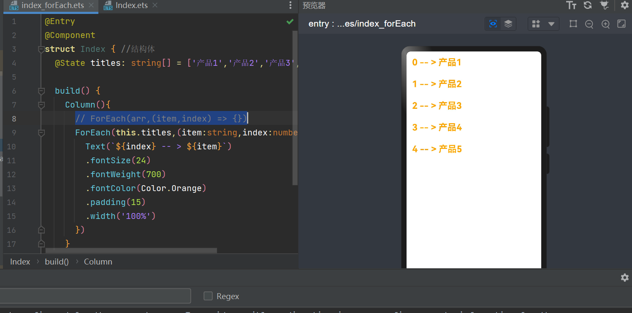Open the bottom panel settings gear
The height and width of the screenshot is (313, 632).
coord(624,278)
